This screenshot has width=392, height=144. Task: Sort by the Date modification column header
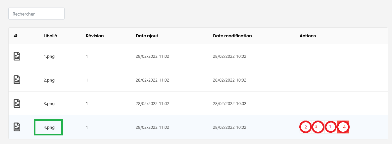[232, 36]
